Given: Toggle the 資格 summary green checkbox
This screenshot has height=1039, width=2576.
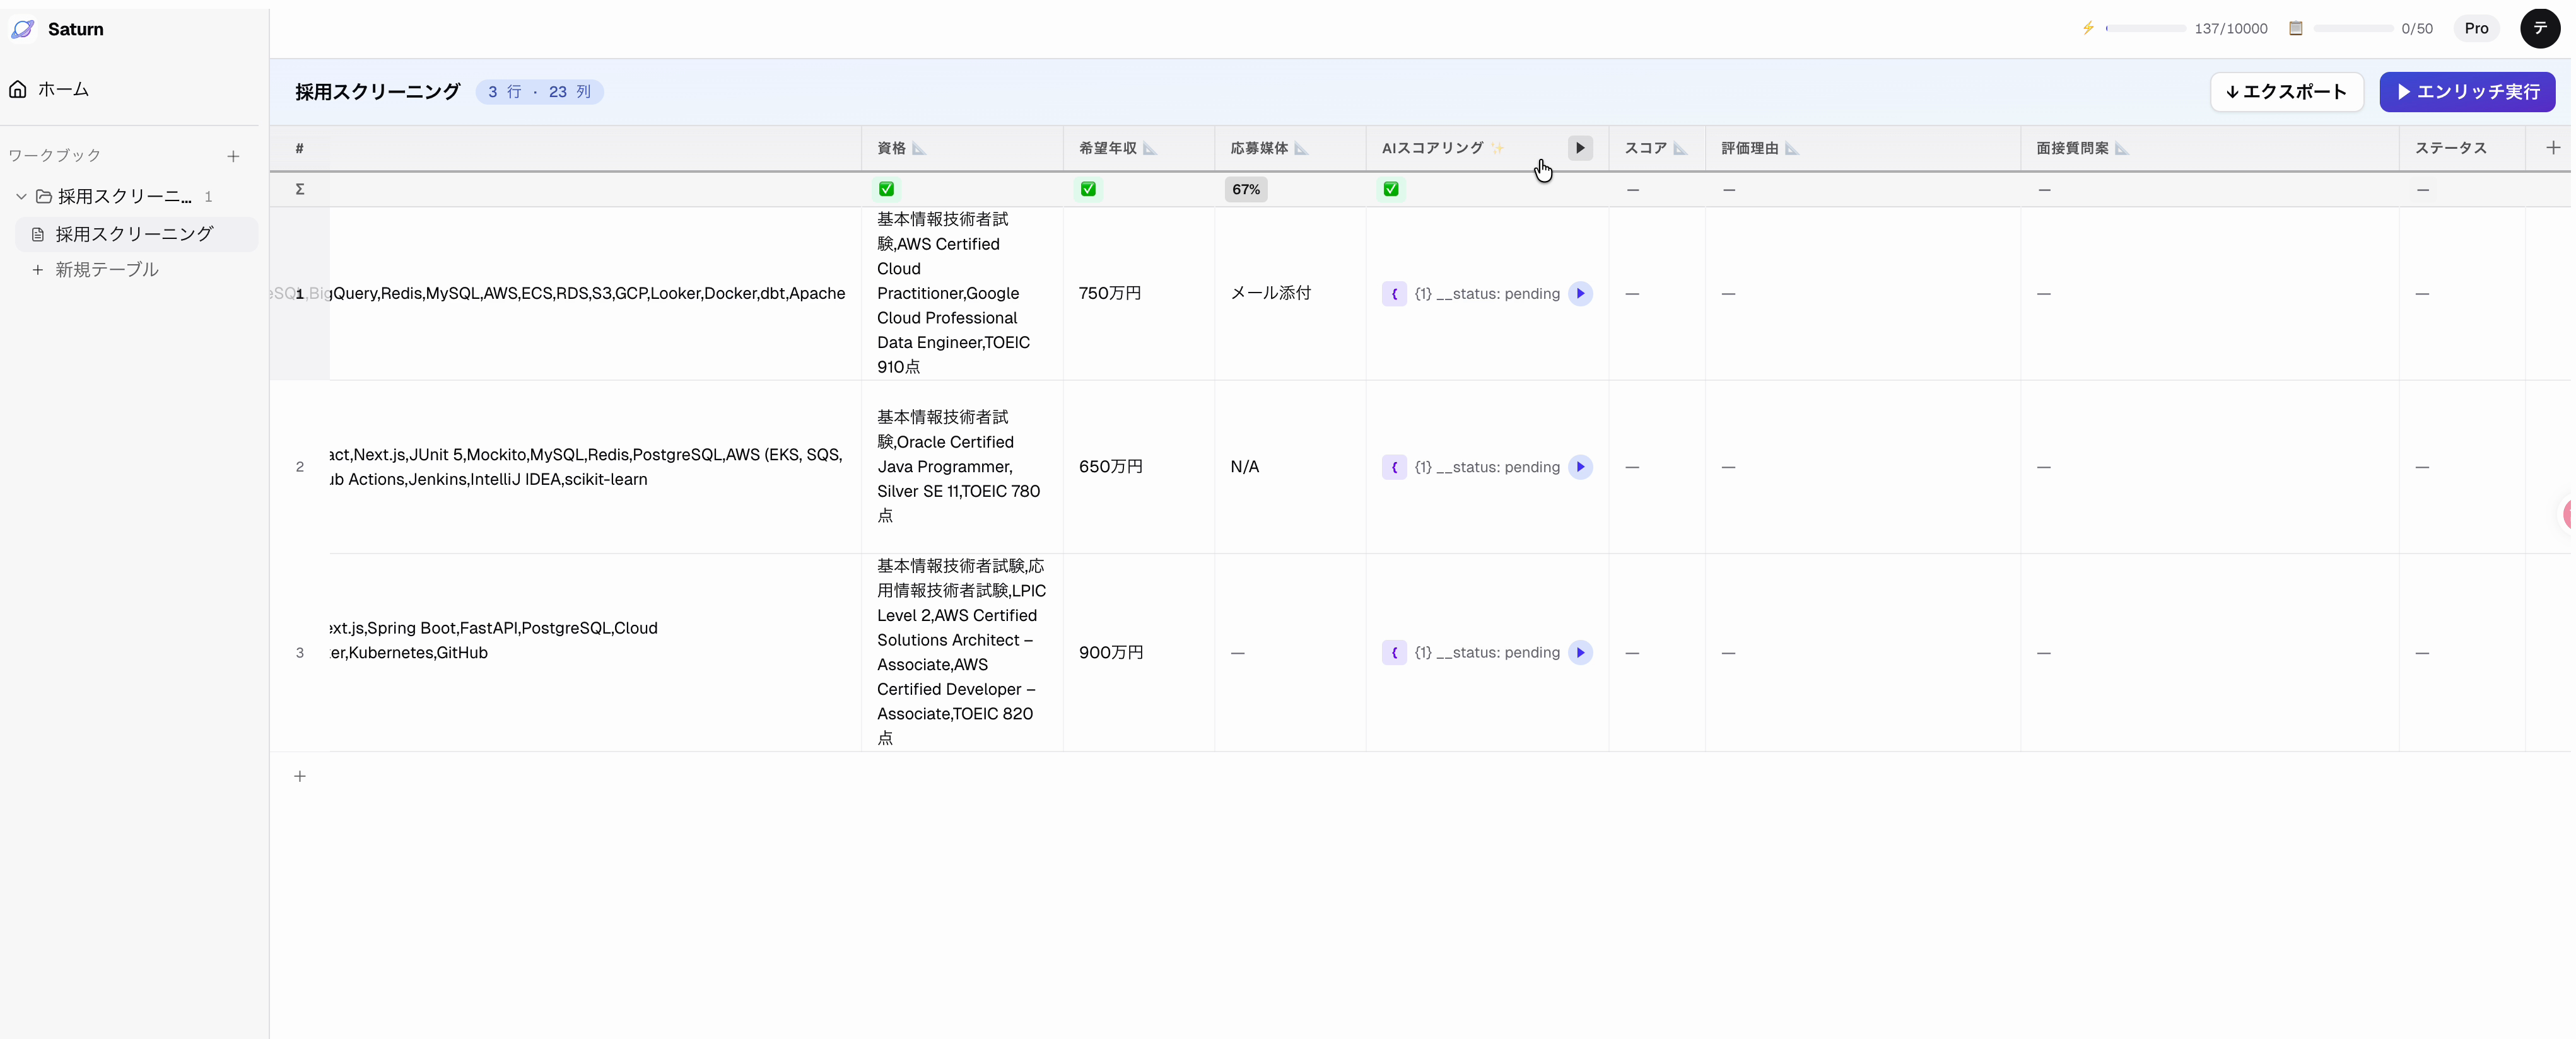Looking at the screenshot, I should pos(886,189).
